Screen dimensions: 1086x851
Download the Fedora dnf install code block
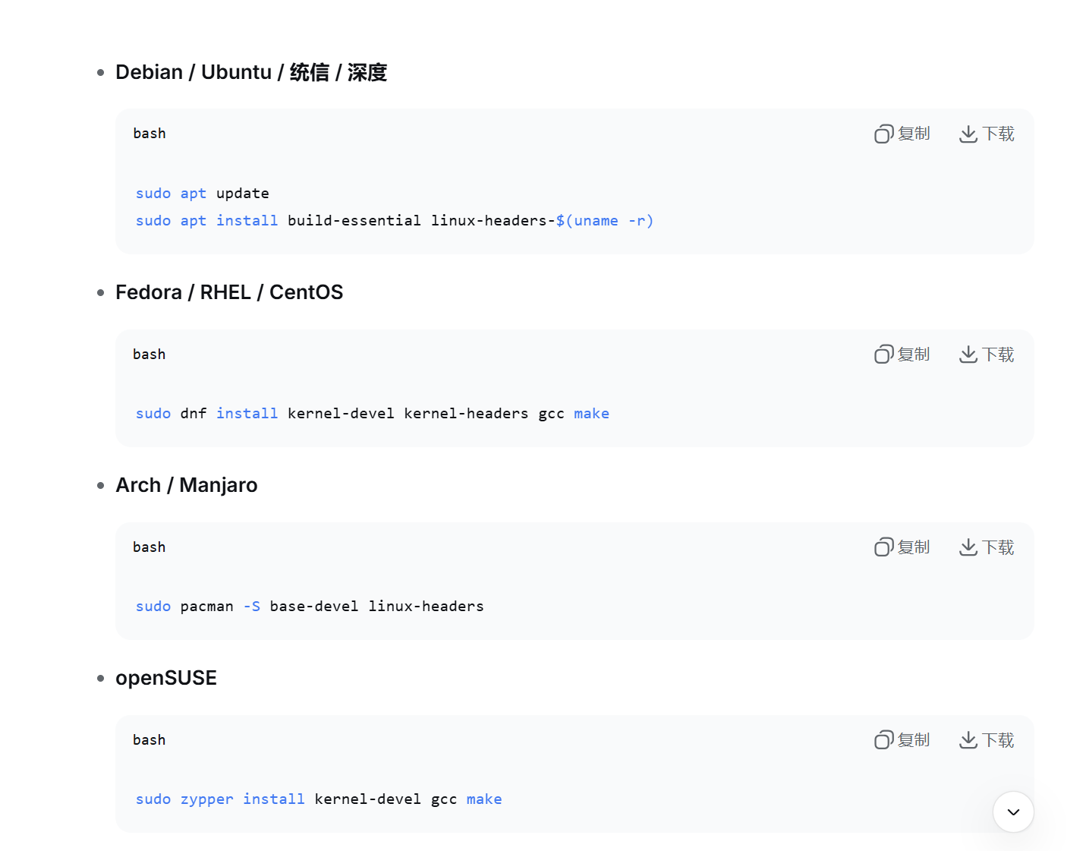[987, 355]
